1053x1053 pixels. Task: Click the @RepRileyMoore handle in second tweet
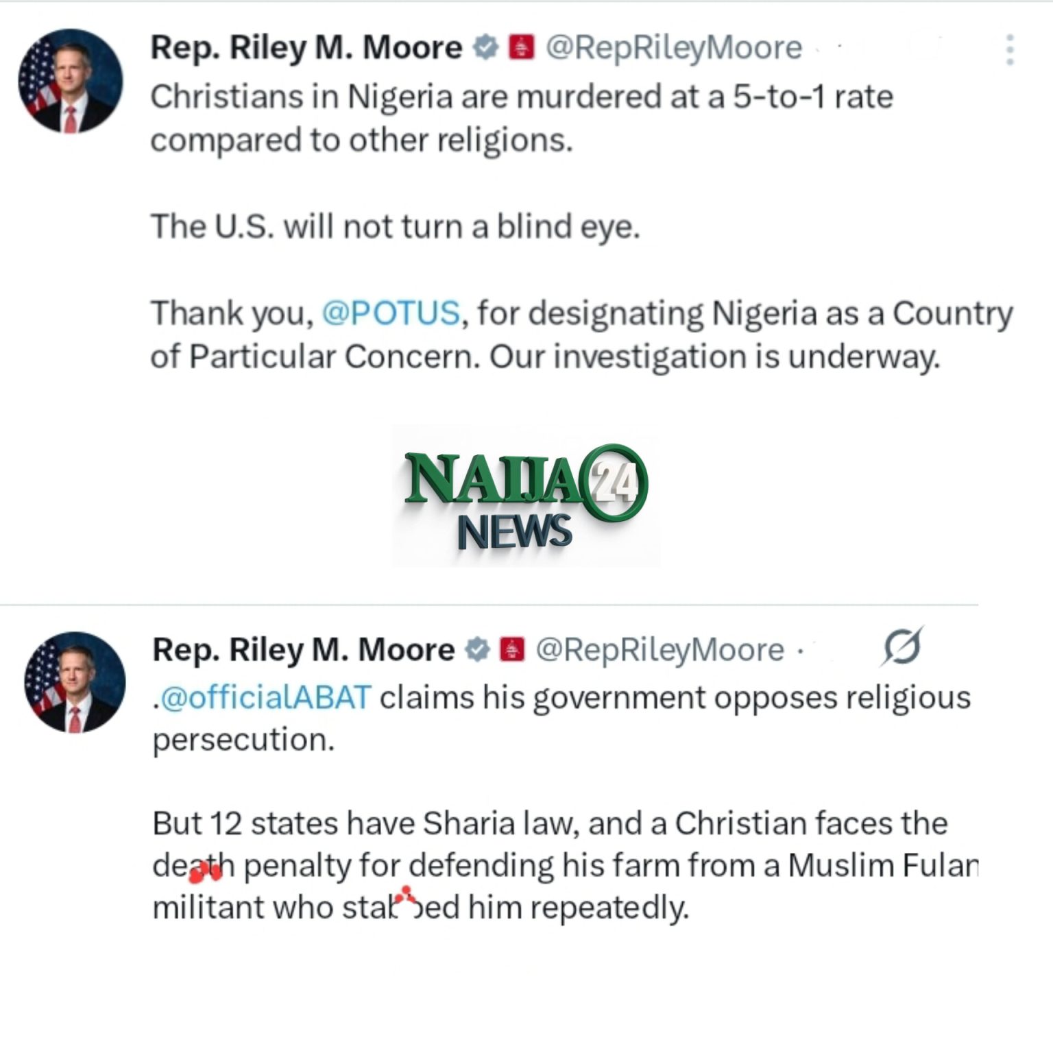pos(659,649)
